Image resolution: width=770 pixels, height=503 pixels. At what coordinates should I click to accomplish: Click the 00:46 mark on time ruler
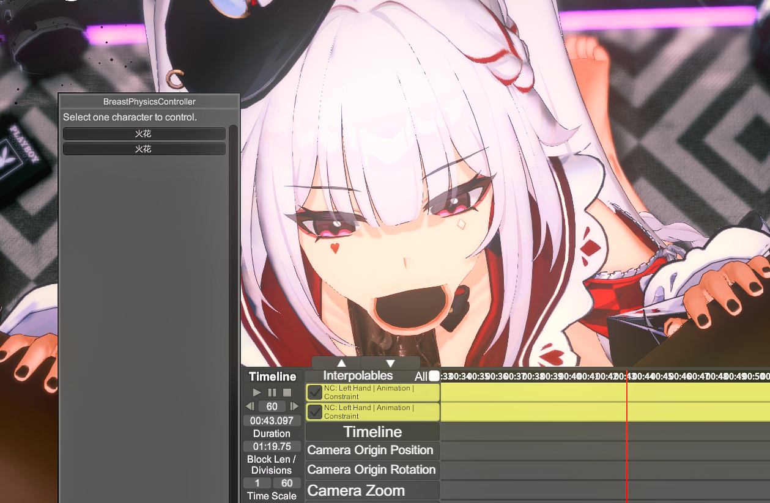pos(681,376)
